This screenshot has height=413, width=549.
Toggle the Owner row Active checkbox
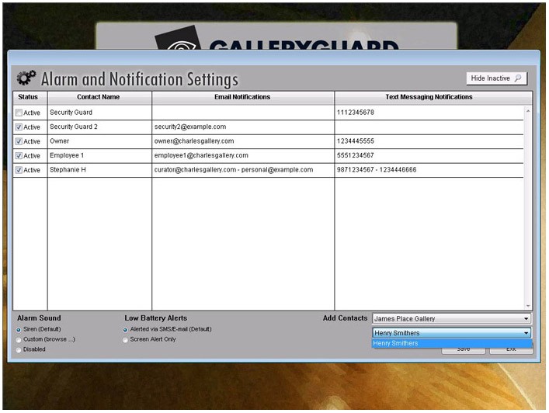[x=19, y=141]
